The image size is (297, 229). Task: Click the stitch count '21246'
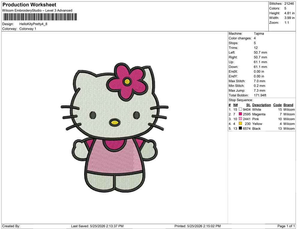point(289,4)
